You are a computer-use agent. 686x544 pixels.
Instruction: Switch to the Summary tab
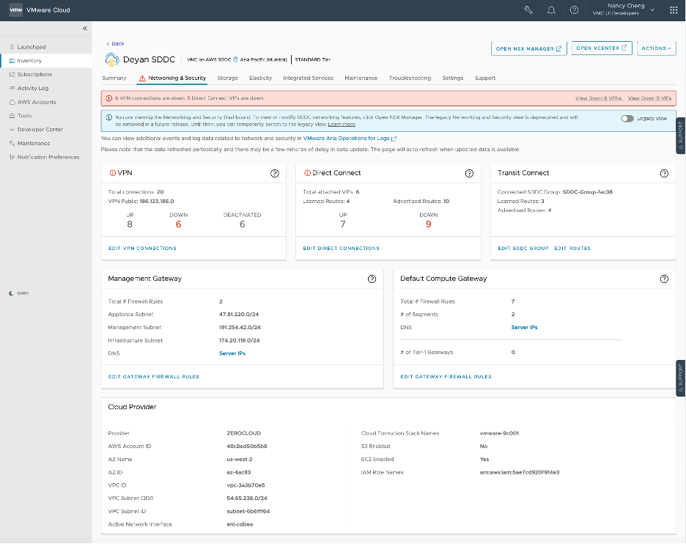pos(114,78)
